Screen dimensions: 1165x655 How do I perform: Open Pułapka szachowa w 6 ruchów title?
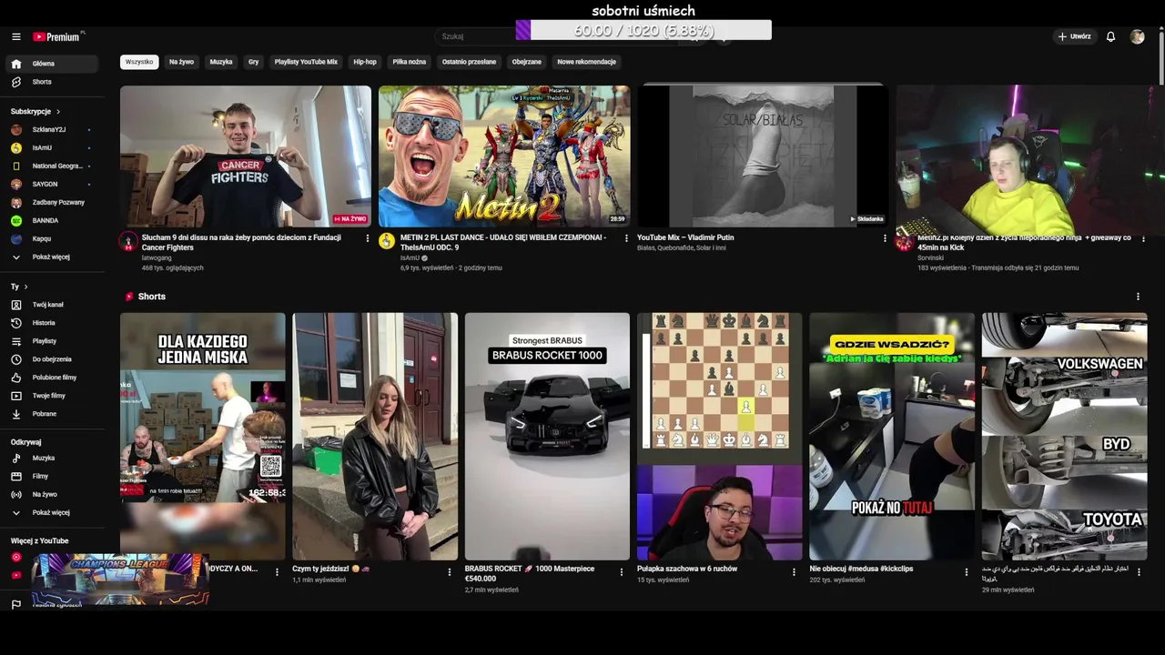click(687, 569)
